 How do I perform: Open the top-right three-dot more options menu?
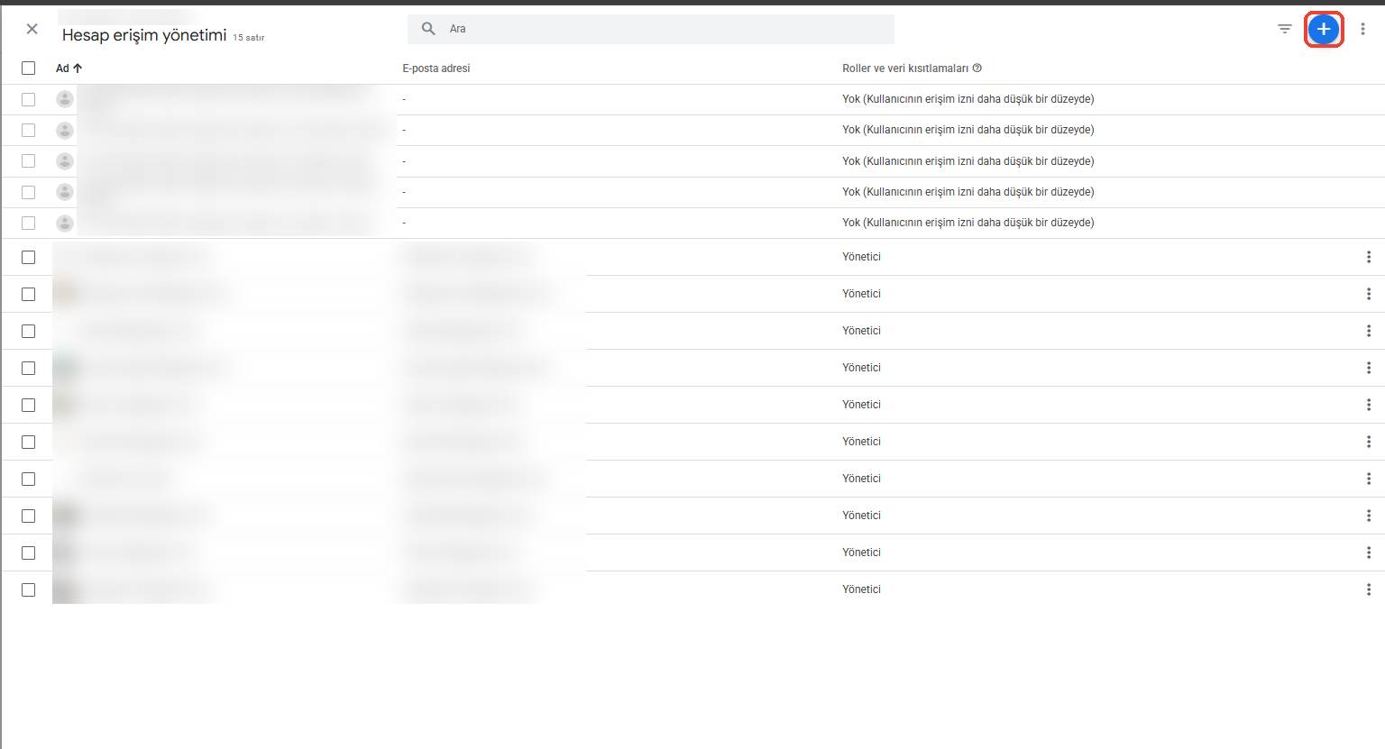click(x=1362, y=29)
